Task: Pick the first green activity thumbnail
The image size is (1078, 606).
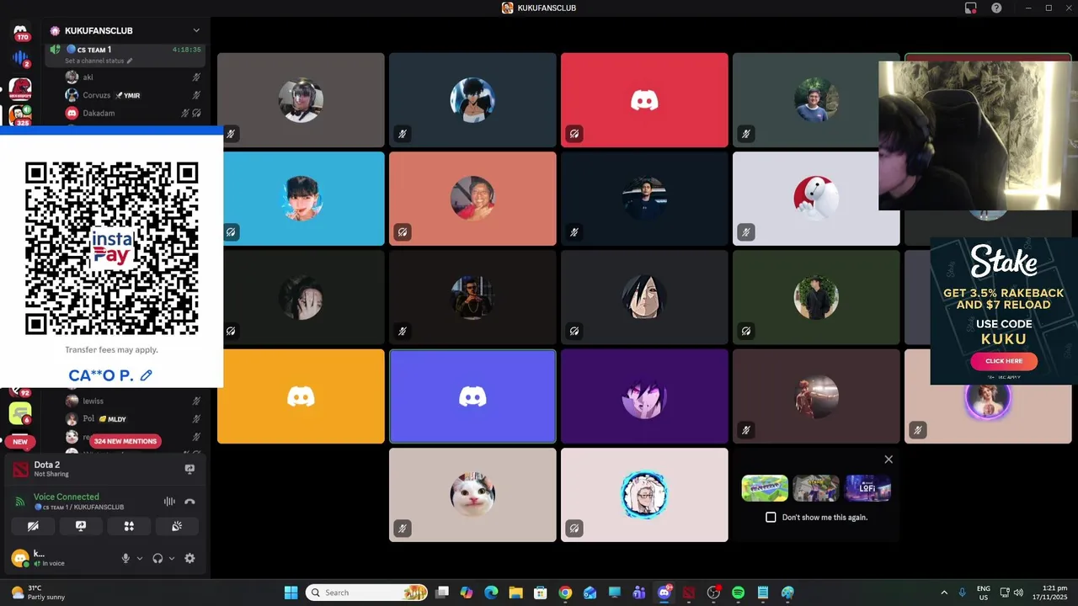Action: click(x=765, y=488)
